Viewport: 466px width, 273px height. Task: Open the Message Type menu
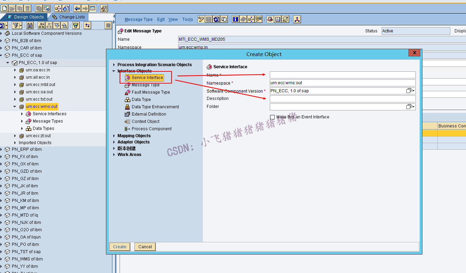pyautogui.click(x=139, y=19)
